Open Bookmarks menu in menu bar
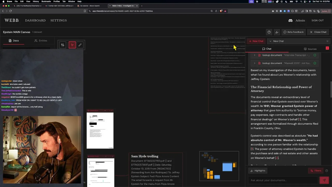This screenshot has height=187, width=332. coord(46,2)
